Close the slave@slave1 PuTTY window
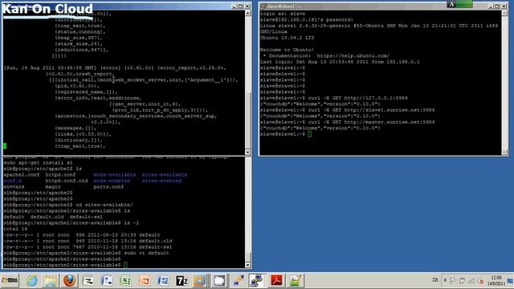 click(504, 6)
